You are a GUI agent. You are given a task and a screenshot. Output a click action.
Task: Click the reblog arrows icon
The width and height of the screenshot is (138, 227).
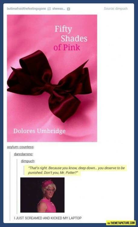49,9
